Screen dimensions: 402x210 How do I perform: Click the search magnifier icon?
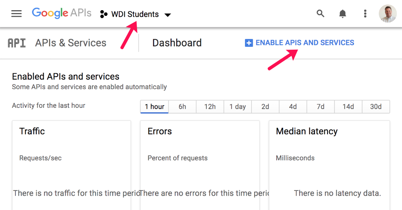(321, 14)
